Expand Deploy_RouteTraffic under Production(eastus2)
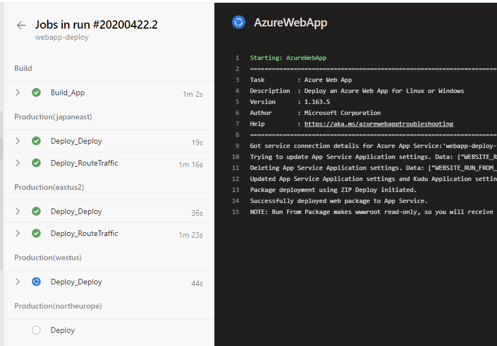The height and width of the screenshot is (346, 497). point(18,233)
